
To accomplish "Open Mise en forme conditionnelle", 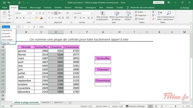I will point(102,16).
